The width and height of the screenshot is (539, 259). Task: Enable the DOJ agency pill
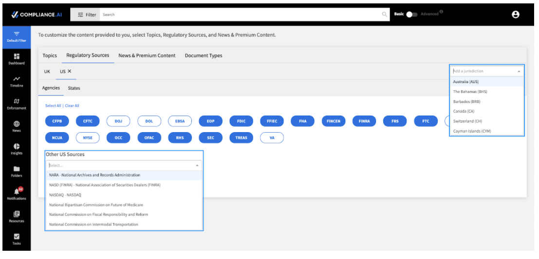click(118, 121)
